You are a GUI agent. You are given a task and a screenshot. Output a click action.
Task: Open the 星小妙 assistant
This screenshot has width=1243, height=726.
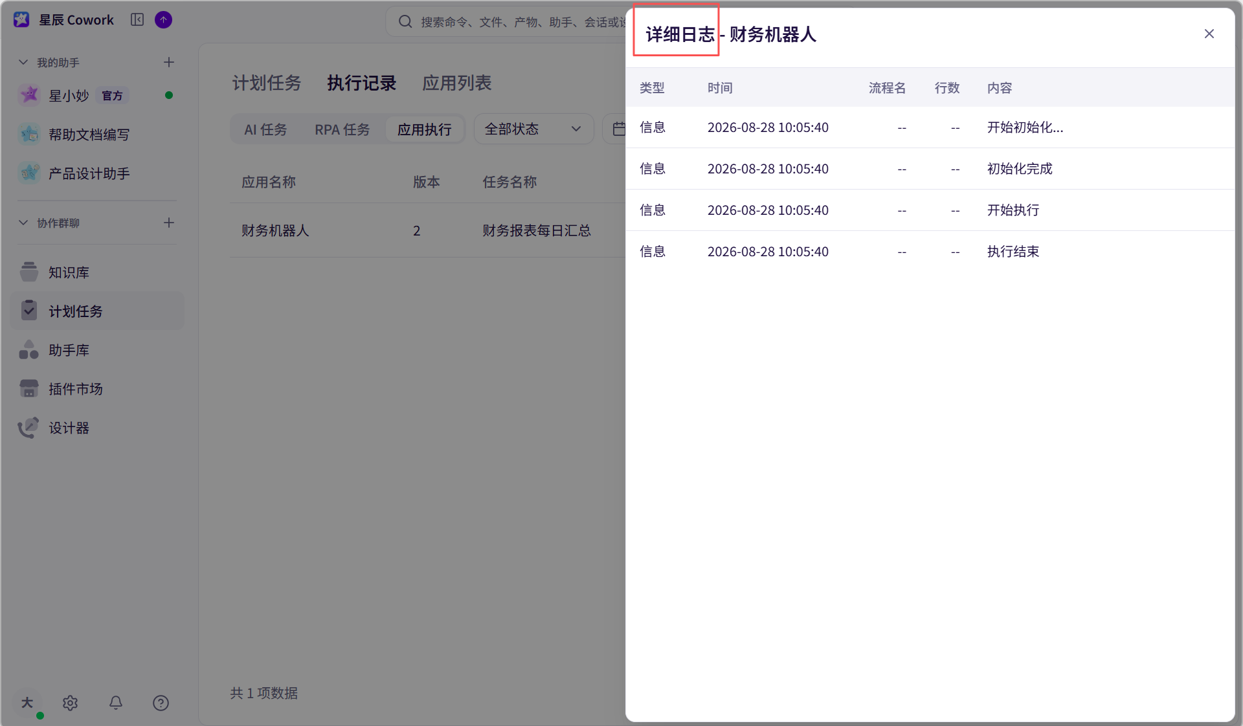tap(97, 95)
